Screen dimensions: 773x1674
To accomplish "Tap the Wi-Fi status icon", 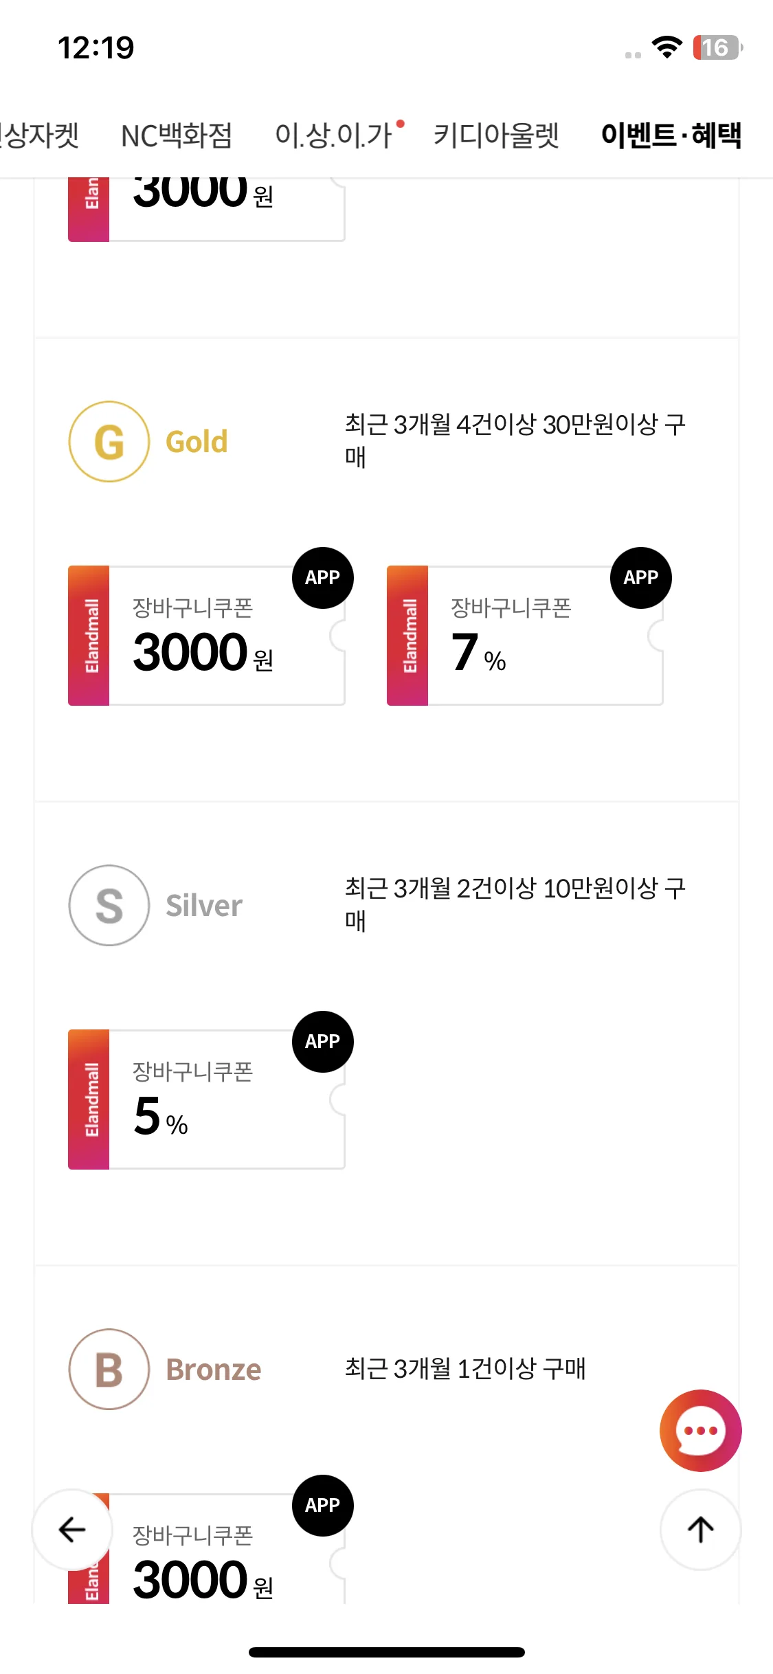I will point(666,47).
